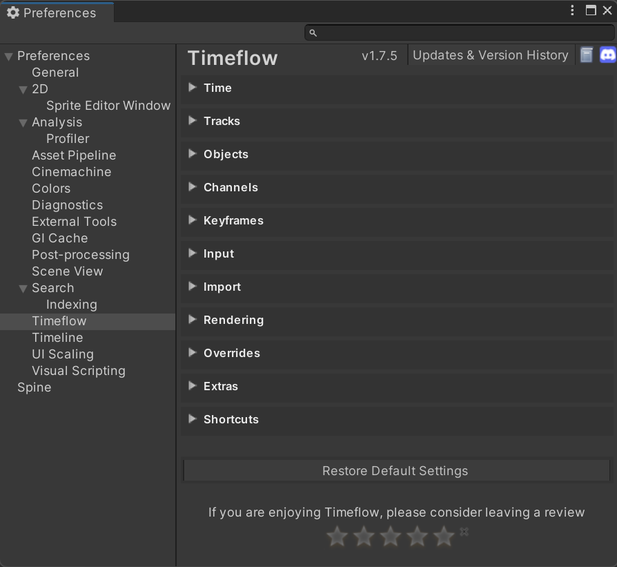Select Timeflow in the sidebar
The width and height of the screenshot is (617, 567).
tap(88, 321)
